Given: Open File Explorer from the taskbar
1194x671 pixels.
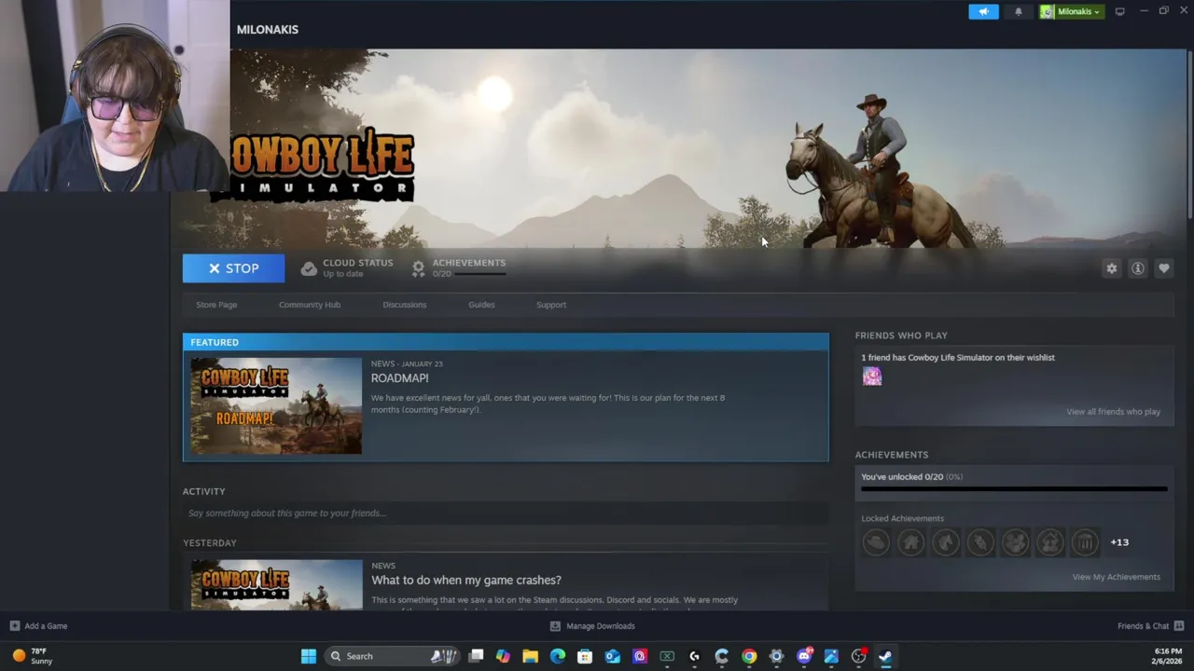Looking at the screenshot, I should (x=530, y=656).
